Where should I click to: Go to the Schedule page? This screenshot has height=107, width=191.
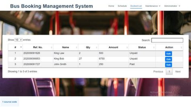pyautogui.click(x=122, y=6)
